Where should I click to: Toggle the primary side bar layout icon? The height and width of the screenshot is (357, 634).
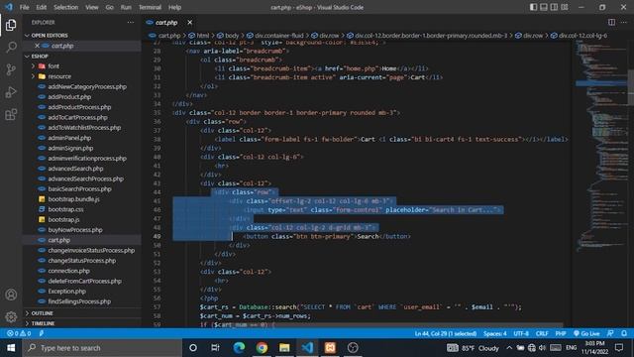click(533, 7)
